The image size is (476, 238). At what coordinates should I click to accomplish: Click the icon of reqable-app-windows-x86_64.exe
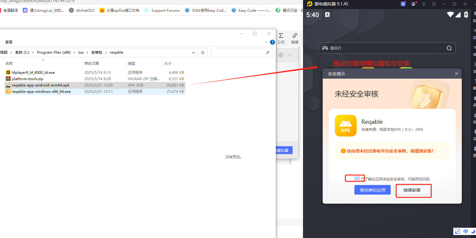pyautogui.click(x=8, y=91)
